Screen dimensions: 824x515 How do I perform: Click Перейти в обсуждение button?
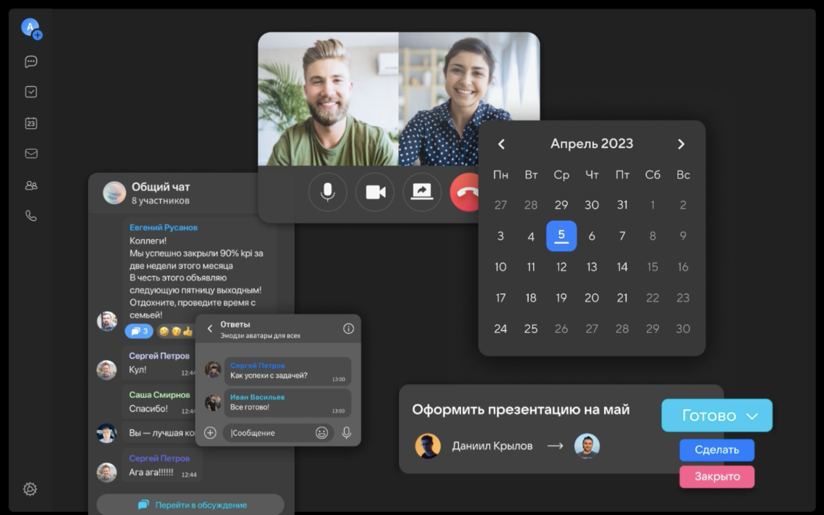click(190, 505)
